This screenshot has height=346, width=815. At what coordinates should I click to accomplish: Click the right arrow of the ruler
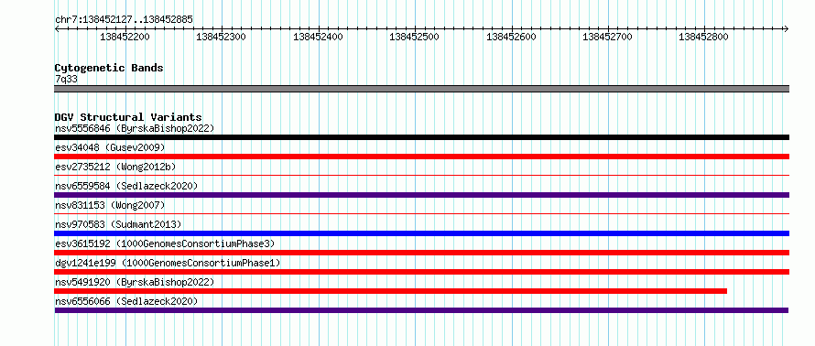pyautogui.click(x=786, y=29)
